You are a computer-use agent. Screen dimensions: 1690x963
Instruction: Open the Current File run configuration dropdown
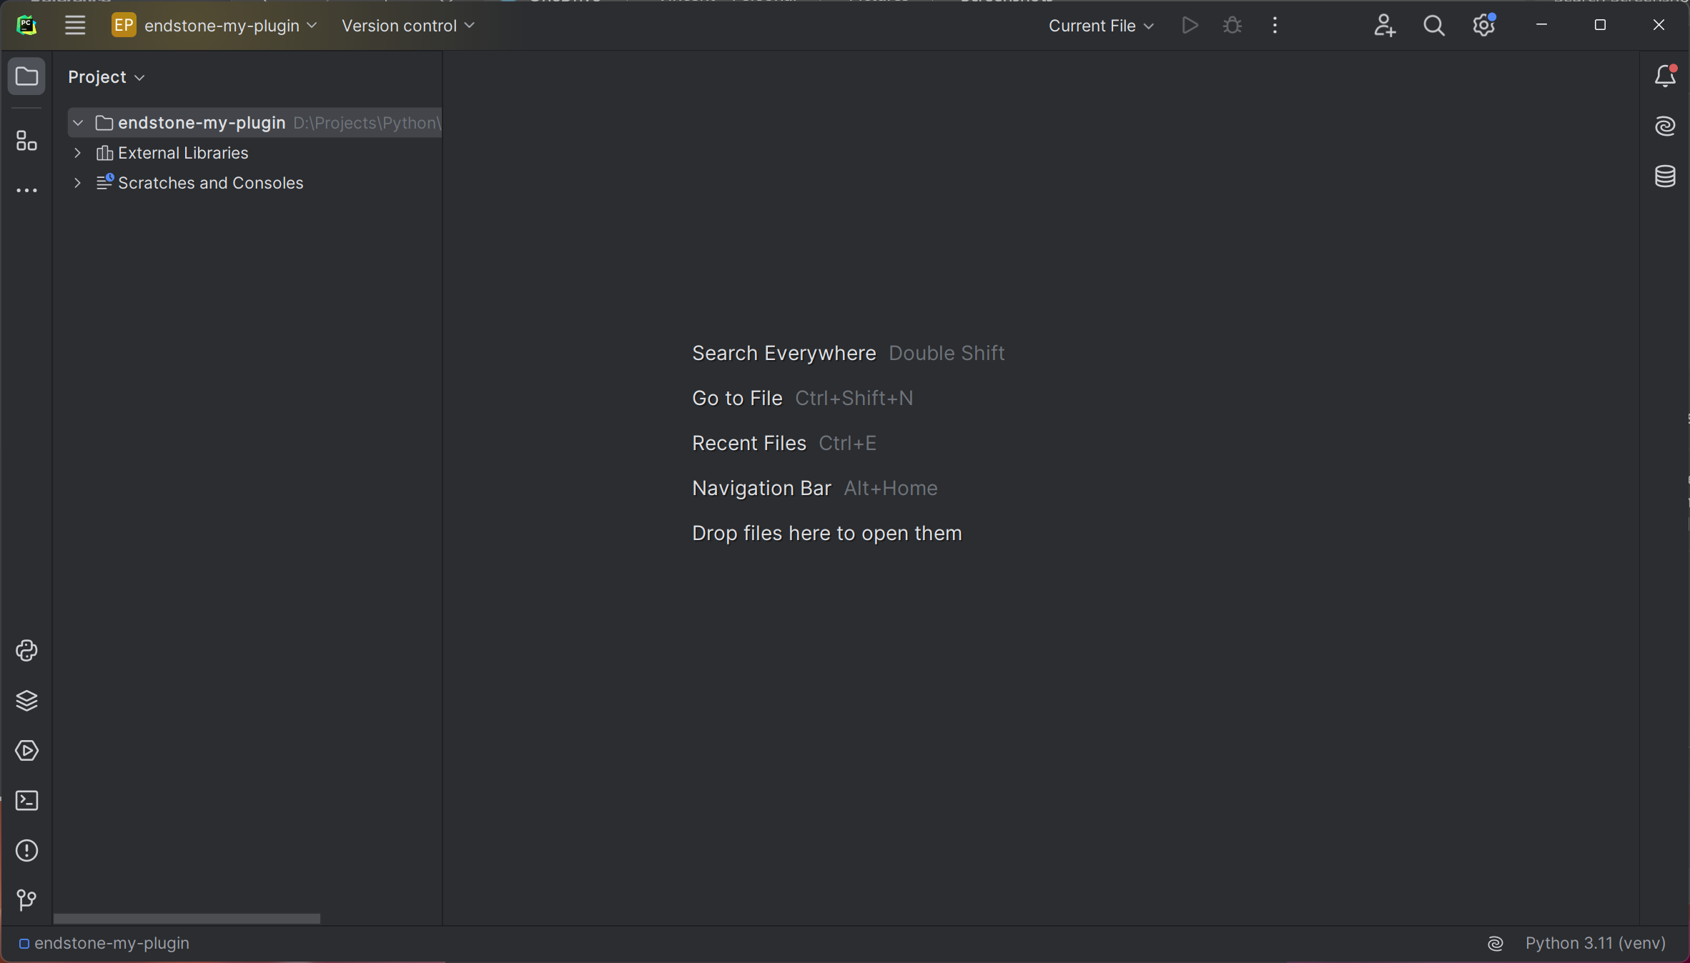(x=1100, y=25)
